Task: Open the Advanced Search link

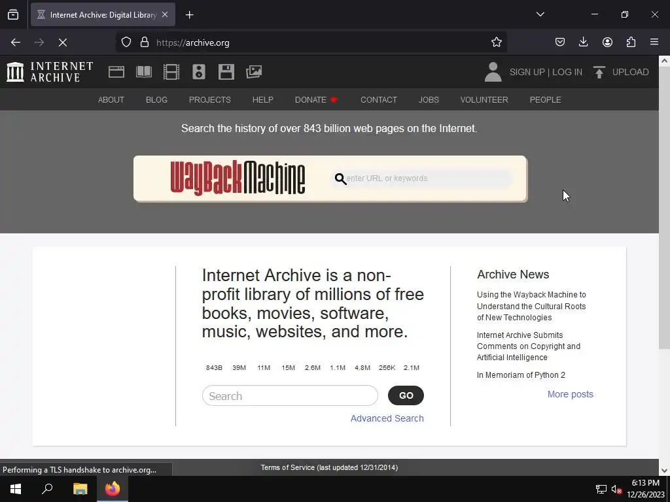Action: (x=387, y=418)
